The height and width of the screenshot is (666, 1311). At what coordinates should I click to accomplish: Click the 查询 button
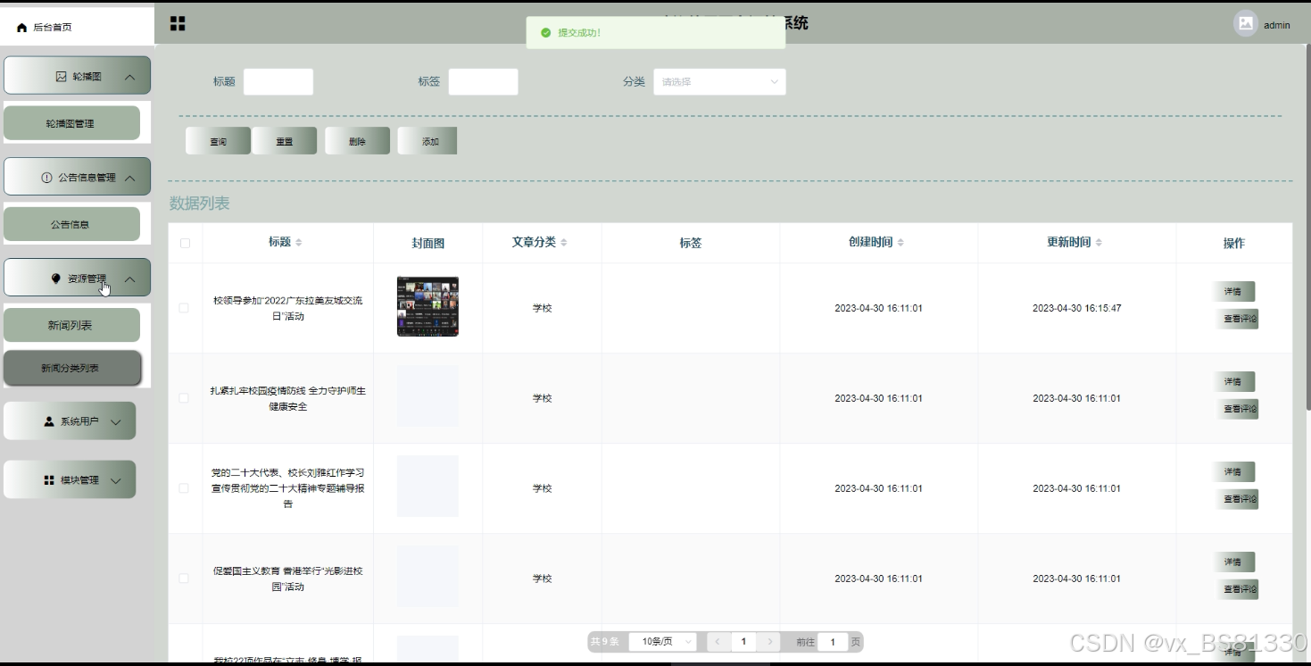tap(218, 141)
